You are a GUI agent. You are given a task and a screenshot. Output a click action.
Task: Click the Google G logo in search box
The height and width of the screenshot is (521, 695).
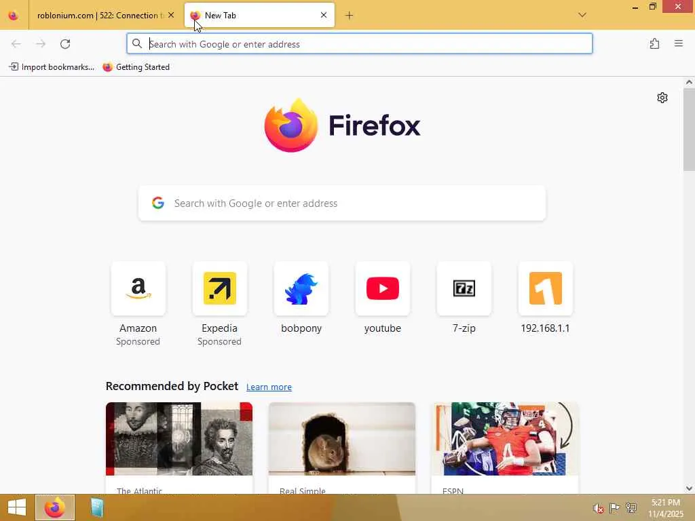158,203
